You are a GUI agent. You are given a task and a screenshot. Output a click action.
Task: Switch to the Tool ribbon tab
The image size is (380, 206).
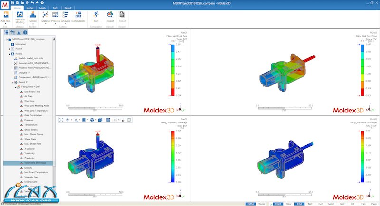55,8
